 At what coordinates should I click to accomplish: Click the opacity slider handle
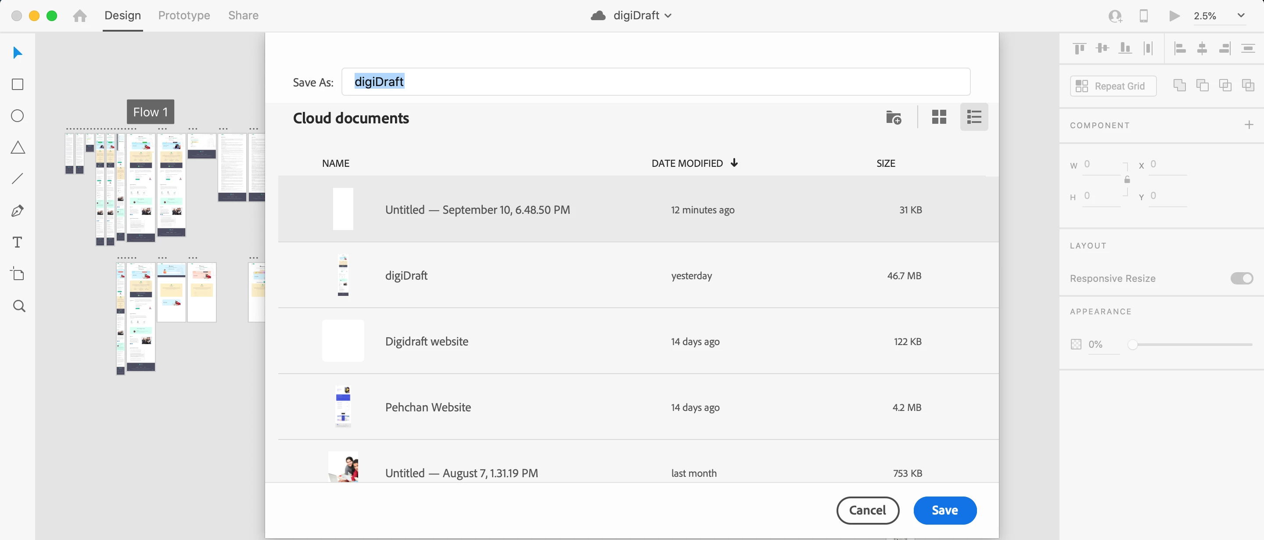1132,345
